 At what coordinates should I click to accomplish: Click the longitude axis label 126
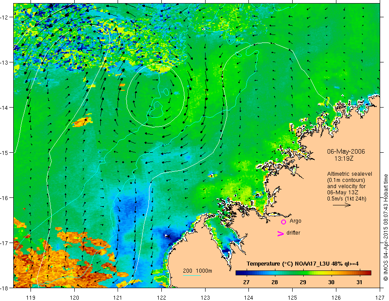pyautogui.click(x=336, y=297)
